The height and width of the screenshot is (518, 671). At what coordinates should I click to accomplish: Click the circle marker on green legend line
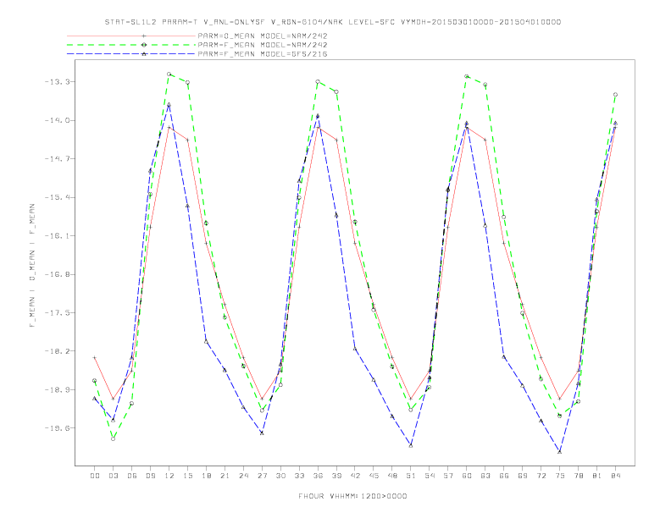pyautogui.click(x=144, y=45)
